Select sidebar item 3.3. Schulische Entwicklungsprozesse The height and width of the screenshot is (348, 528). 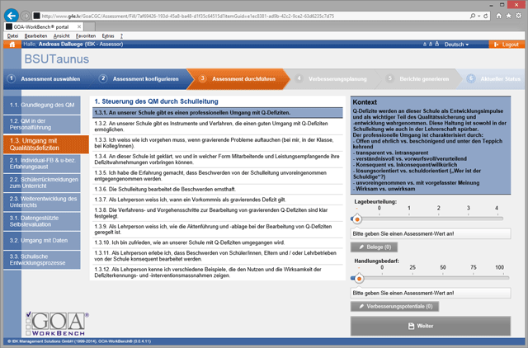click(42, 260)
